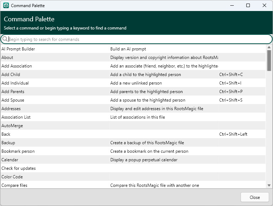Viewport: 273px width, 206px height.
Task: Click 'Create a bookmark on the current person'
Action: 149,151
